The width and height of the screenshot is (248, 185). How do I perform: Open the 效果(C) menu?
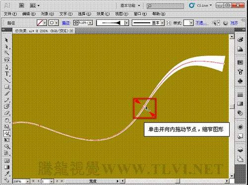click(x=103, y=14)
